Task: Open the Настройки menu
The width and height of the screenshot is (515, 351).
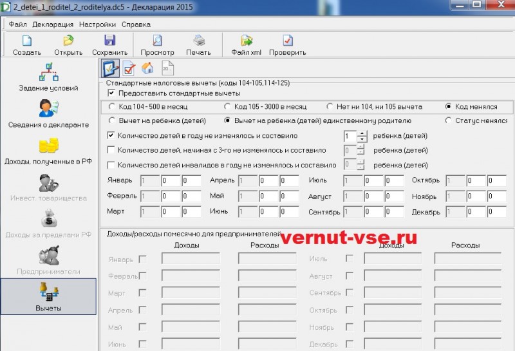Action: (98, 24)
